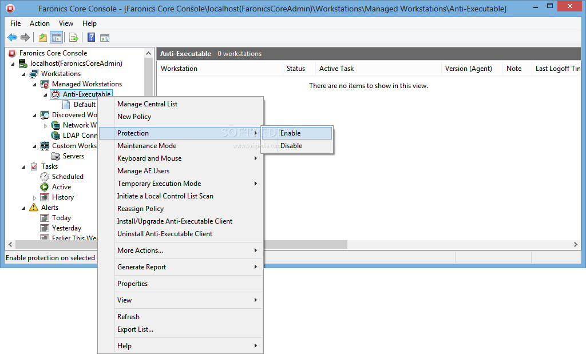Click the Yesterday alerts icon
586x354 pixels.
click(45, 228)
